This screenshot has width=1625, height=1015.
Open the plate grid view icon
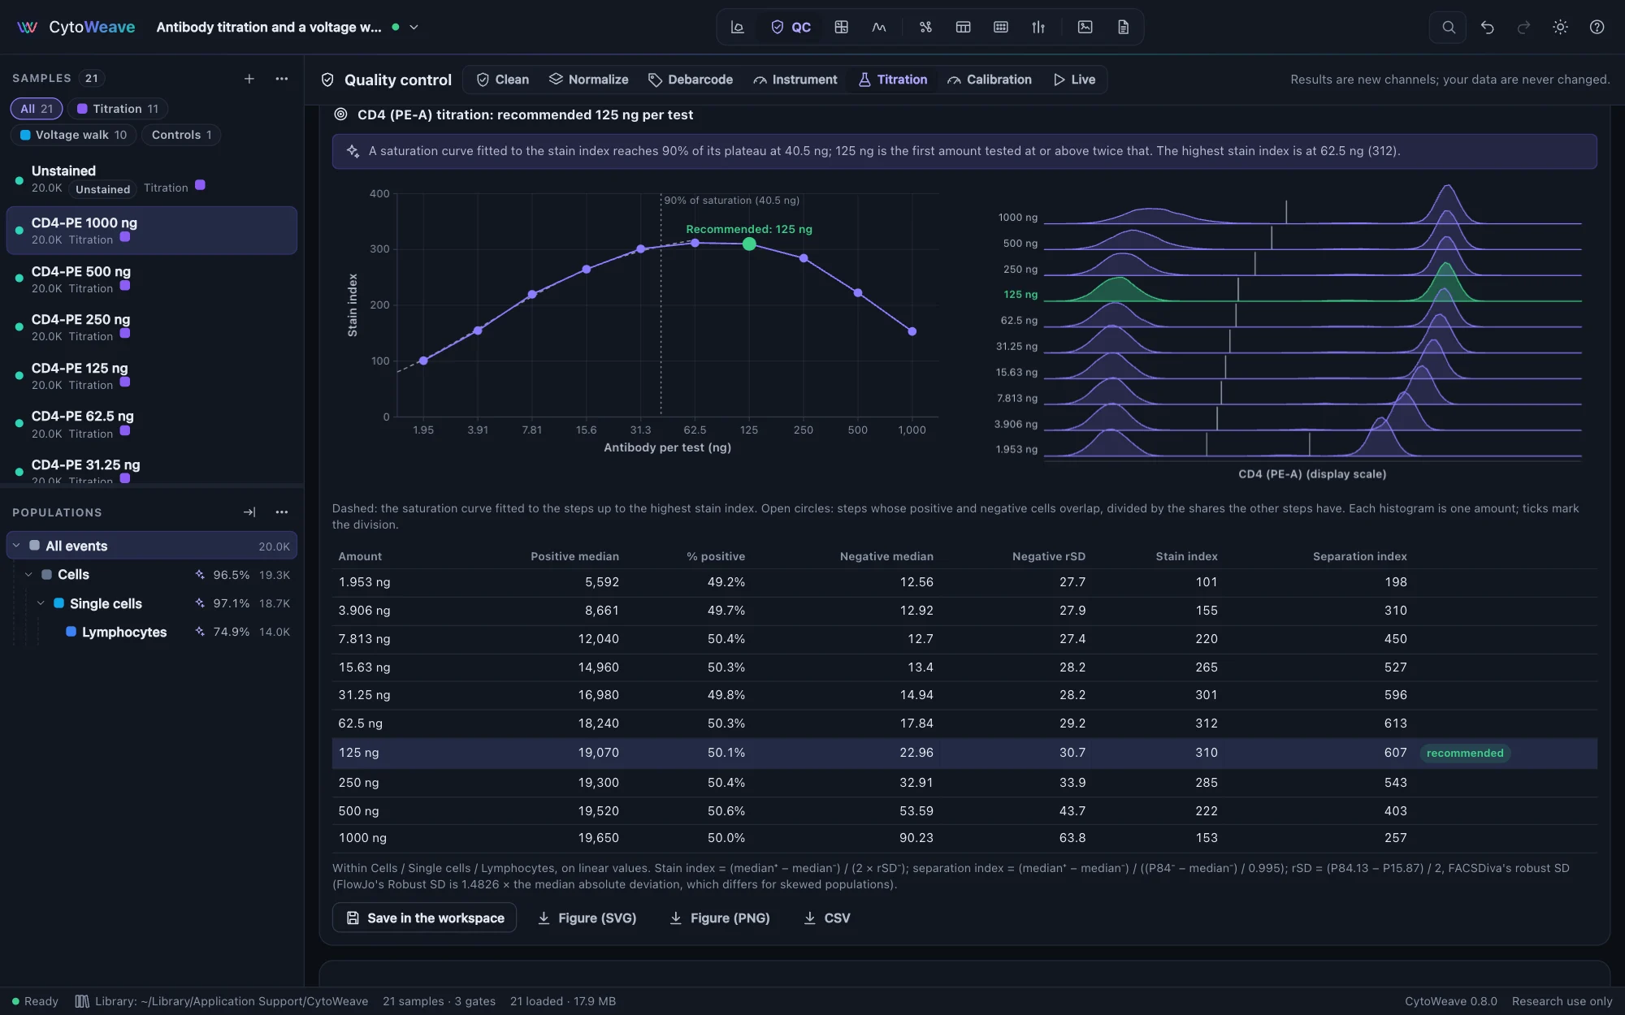click(1001, 27)
